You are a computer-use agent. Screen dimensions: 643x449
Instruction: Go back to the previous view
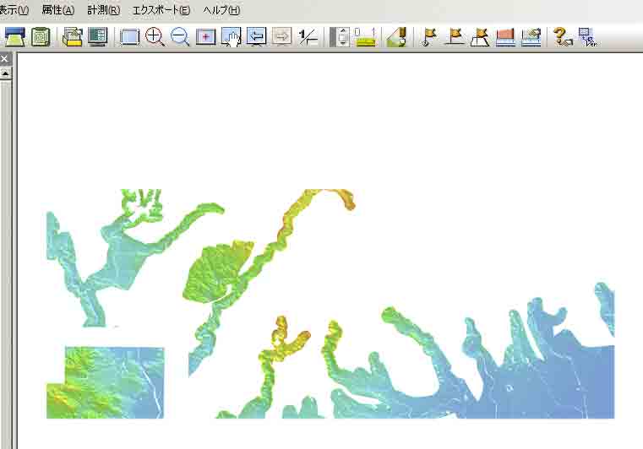(257, 37)
